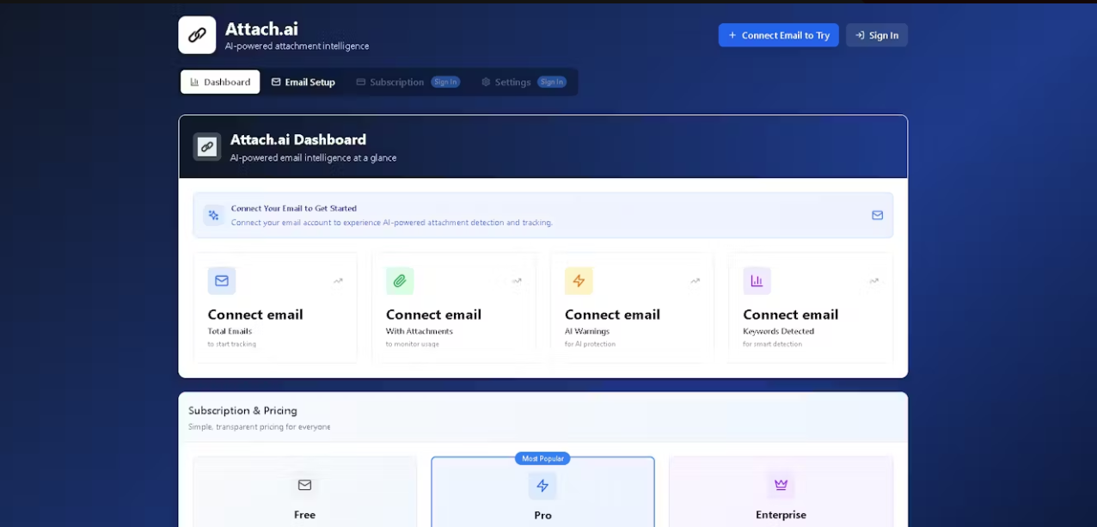Image resolution: width=1097 pixels, height=527 pixels.
Task: Click the 'for AI protection' text
Action: click(590, 344)
